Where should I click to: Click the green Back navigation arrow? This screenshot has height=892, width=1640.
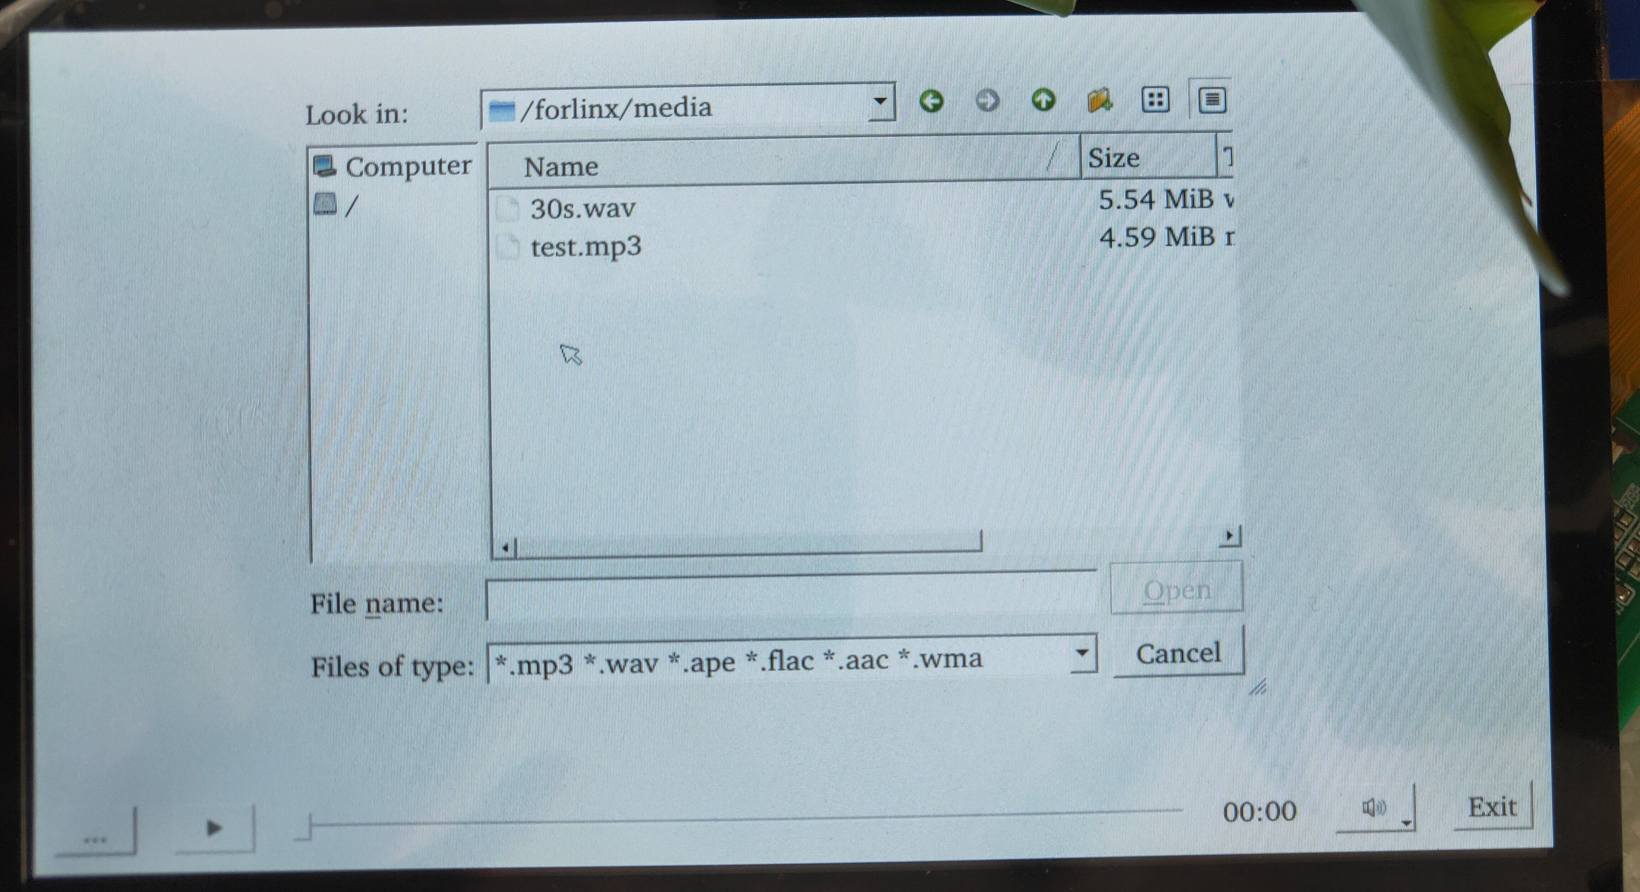tap(931, 101)
